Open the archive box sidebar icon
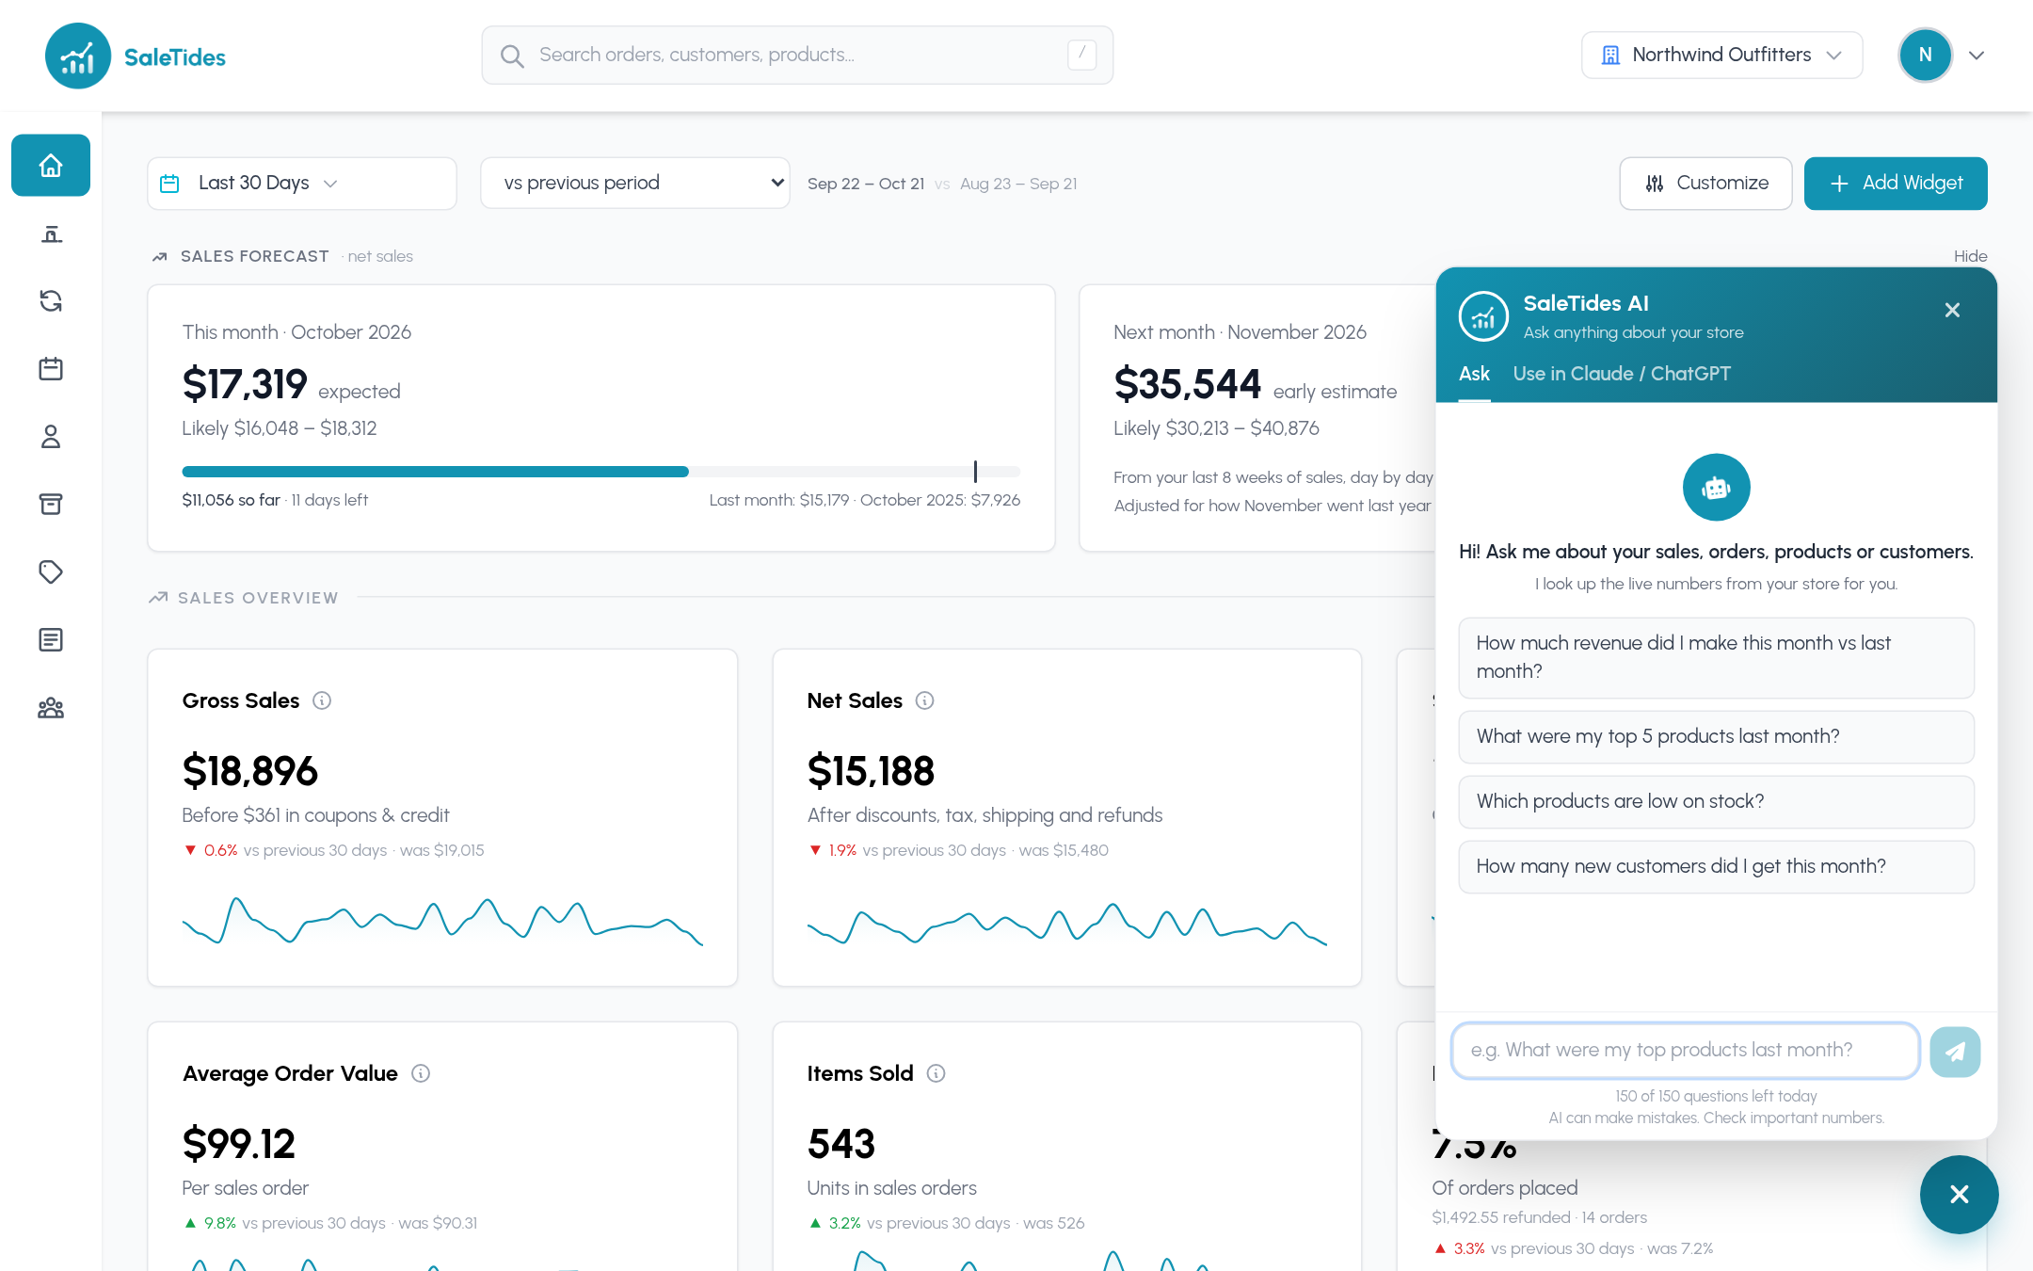Viewport: 2033px width, 1271px height. click(x=51, y=505)
